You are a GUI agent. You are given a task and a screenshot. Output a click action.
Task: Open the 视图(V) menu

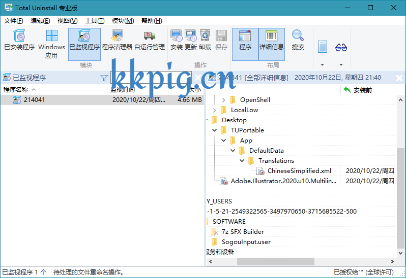pyautogui.click(x=67, y=21)
